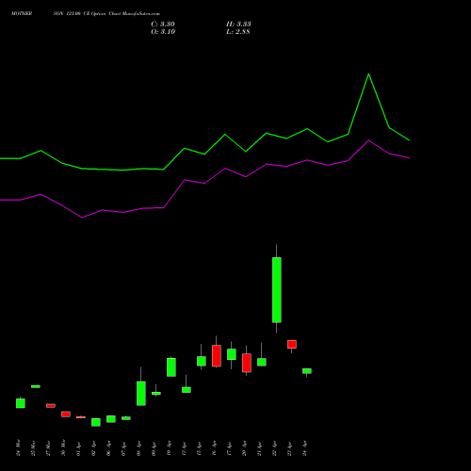Click the 25 Mar date label on axis
The image size is (471, 471).
pyautogui.click(x=34, y=447)
